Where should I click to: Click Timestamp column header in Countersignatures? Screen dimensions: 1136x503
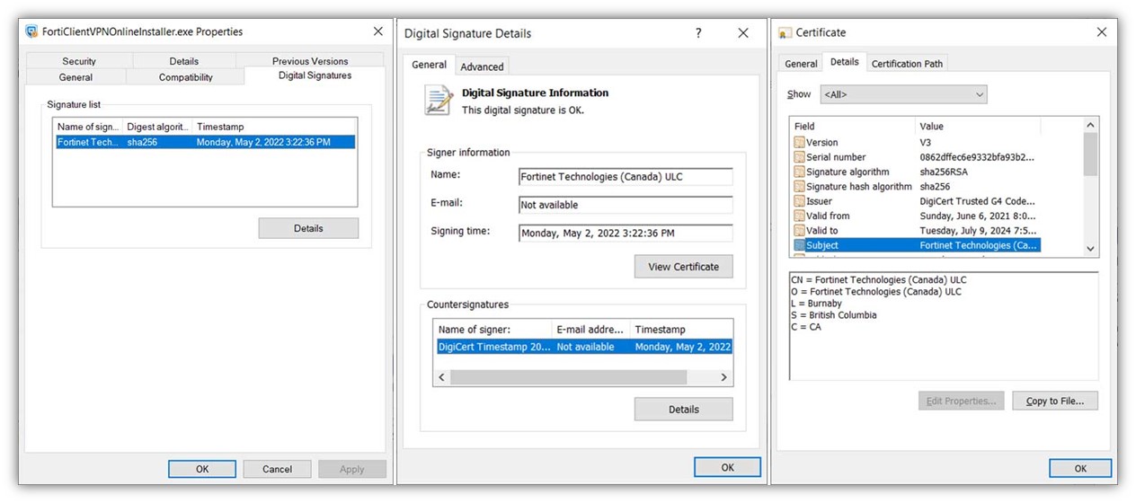[681, 330]
